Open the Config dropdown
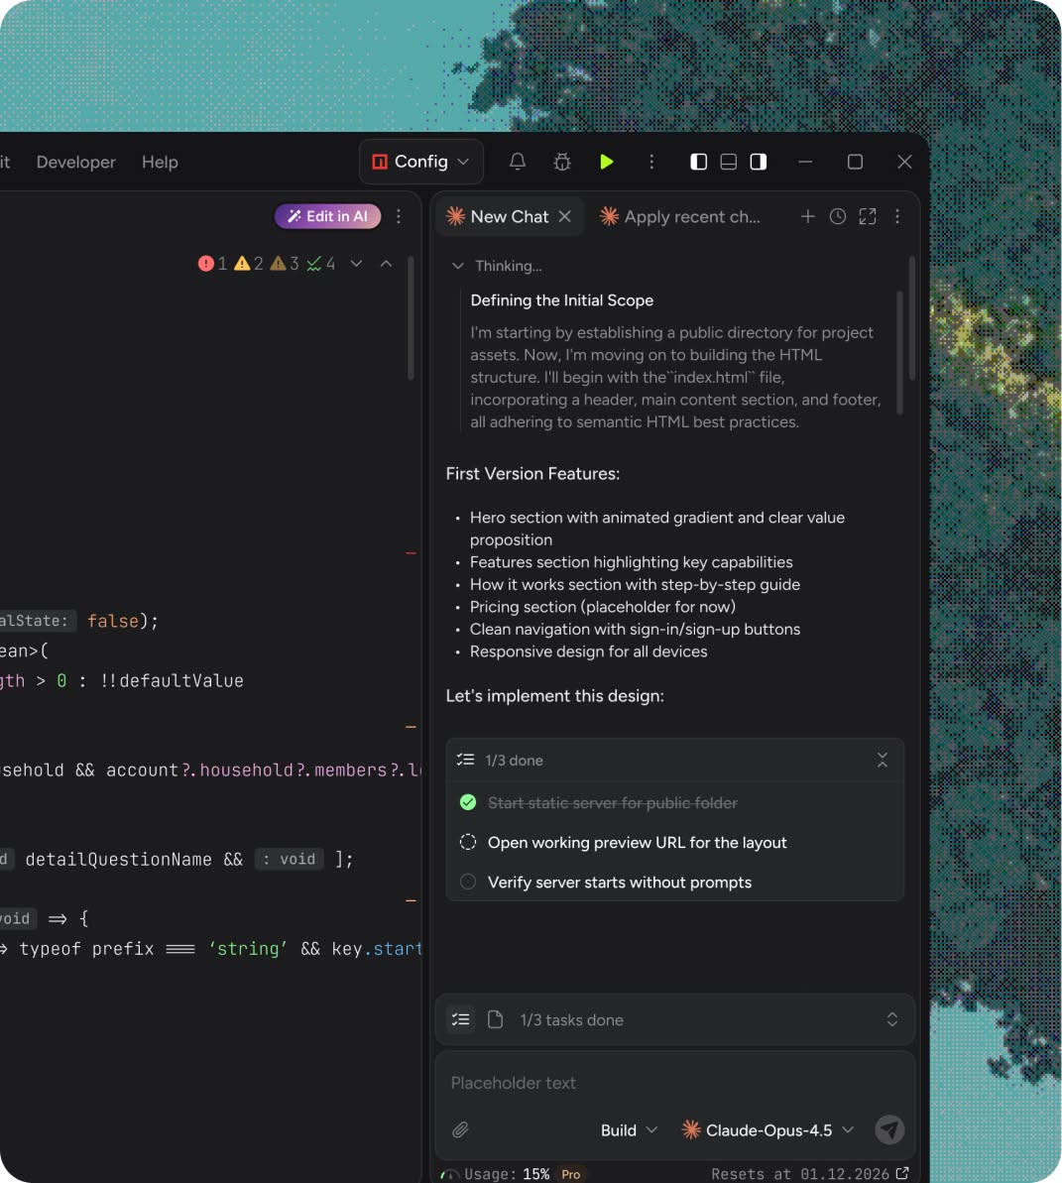 [420, 161]
